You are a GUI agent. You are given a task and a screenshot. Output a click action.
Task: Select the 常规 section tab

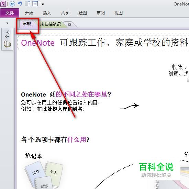[x=27, y=24]
